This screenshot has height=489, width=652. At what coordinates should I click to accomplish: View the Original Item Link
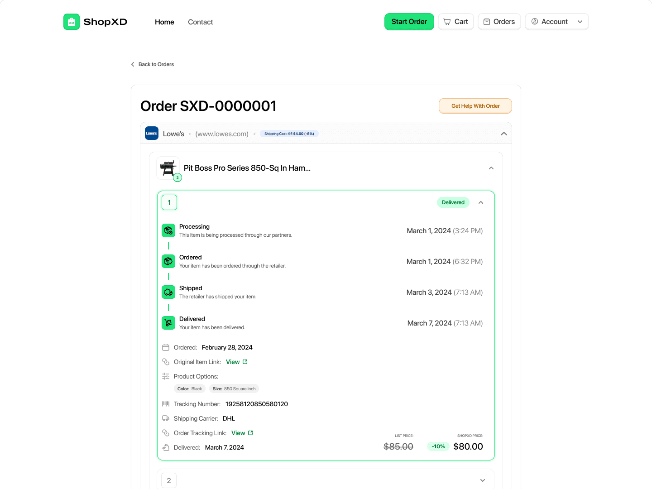[x=237, y=362]
